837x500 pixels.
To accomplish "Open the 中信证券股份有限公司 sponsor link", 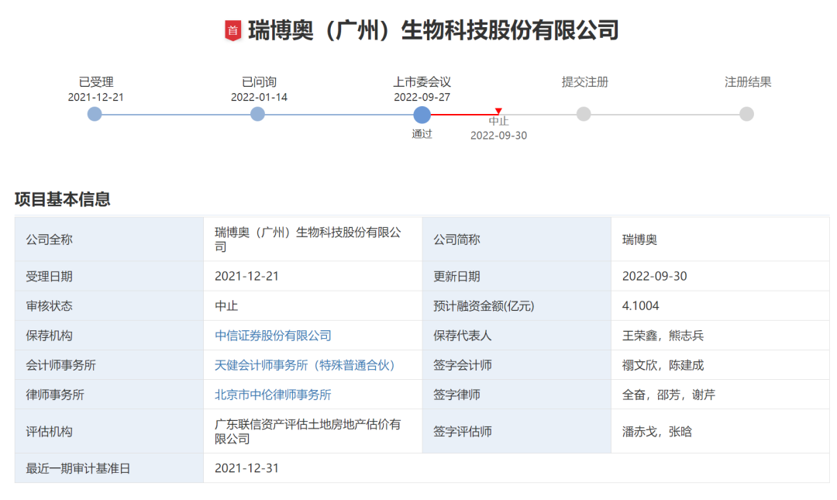I will [273, 336].
